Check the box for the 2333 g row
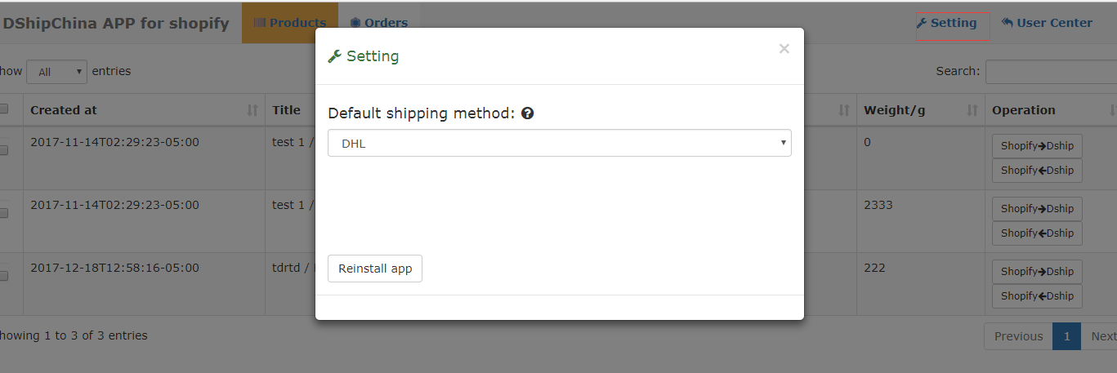Viewport: 1117px width, 373px height. [x=3, y=213]
